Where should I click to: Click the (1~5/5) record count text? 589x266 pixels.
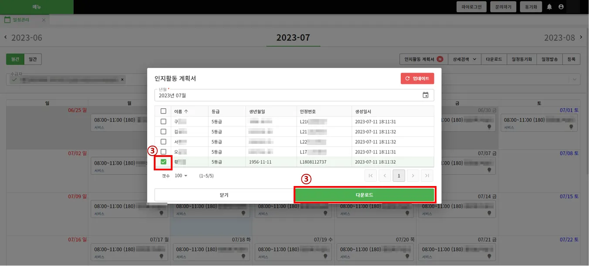[x=206, y=176]
